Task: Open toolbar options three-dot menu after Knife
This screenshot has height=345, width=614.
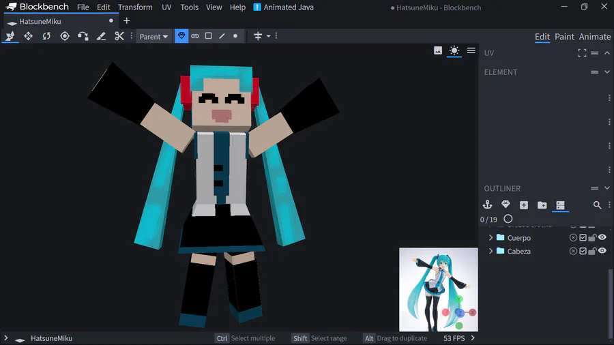Action: [x=131, y=36]
